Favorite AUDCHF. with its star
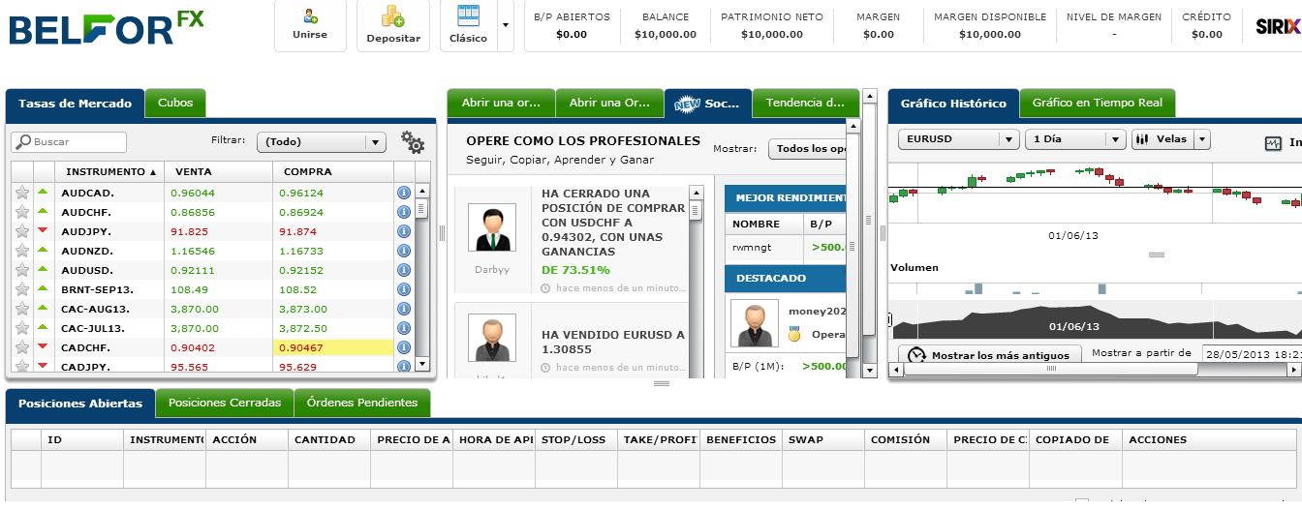Screen dimensions: 1302x509 [x=22, y=212]
